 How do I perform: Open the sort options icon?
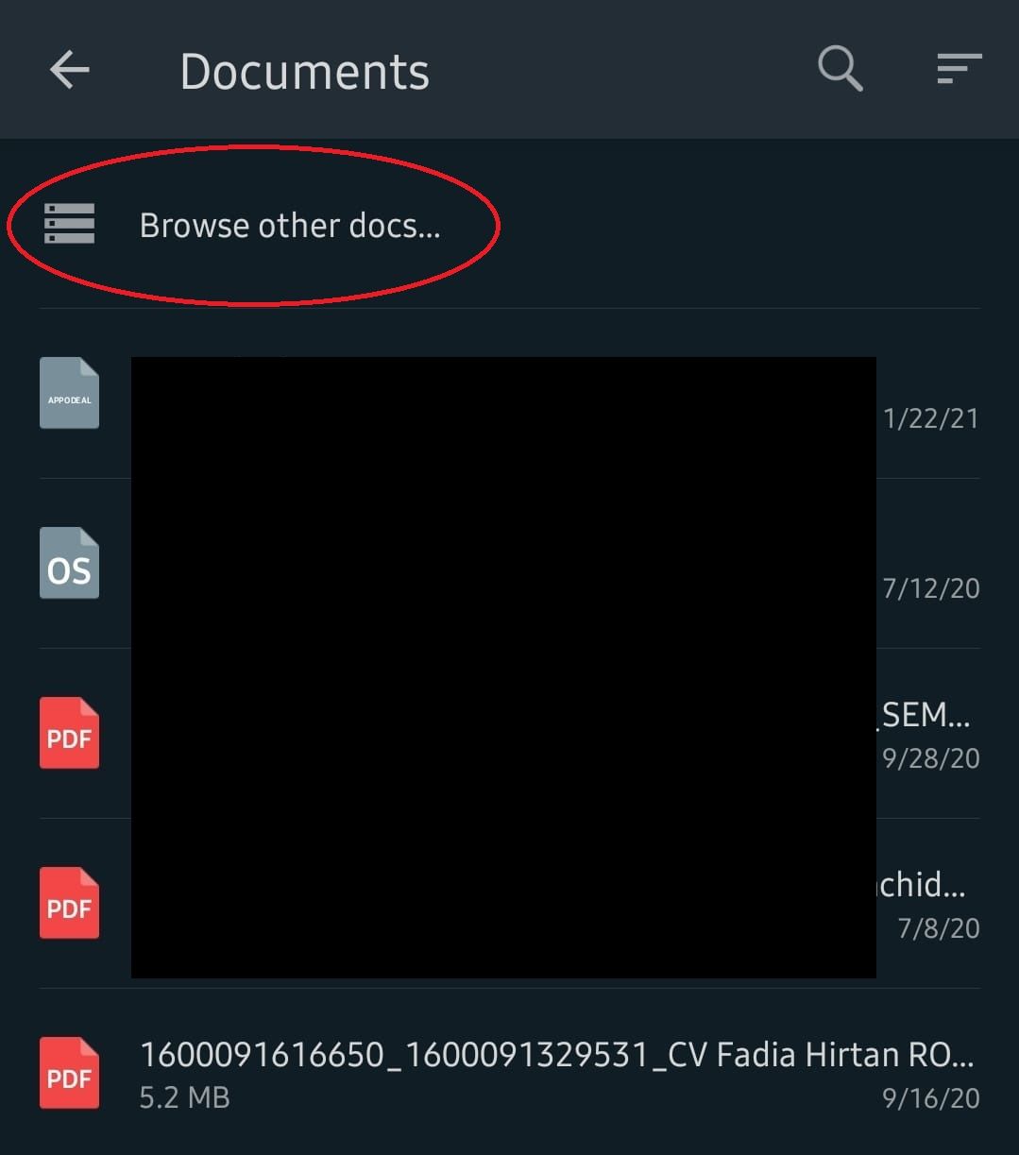(960, 69)
